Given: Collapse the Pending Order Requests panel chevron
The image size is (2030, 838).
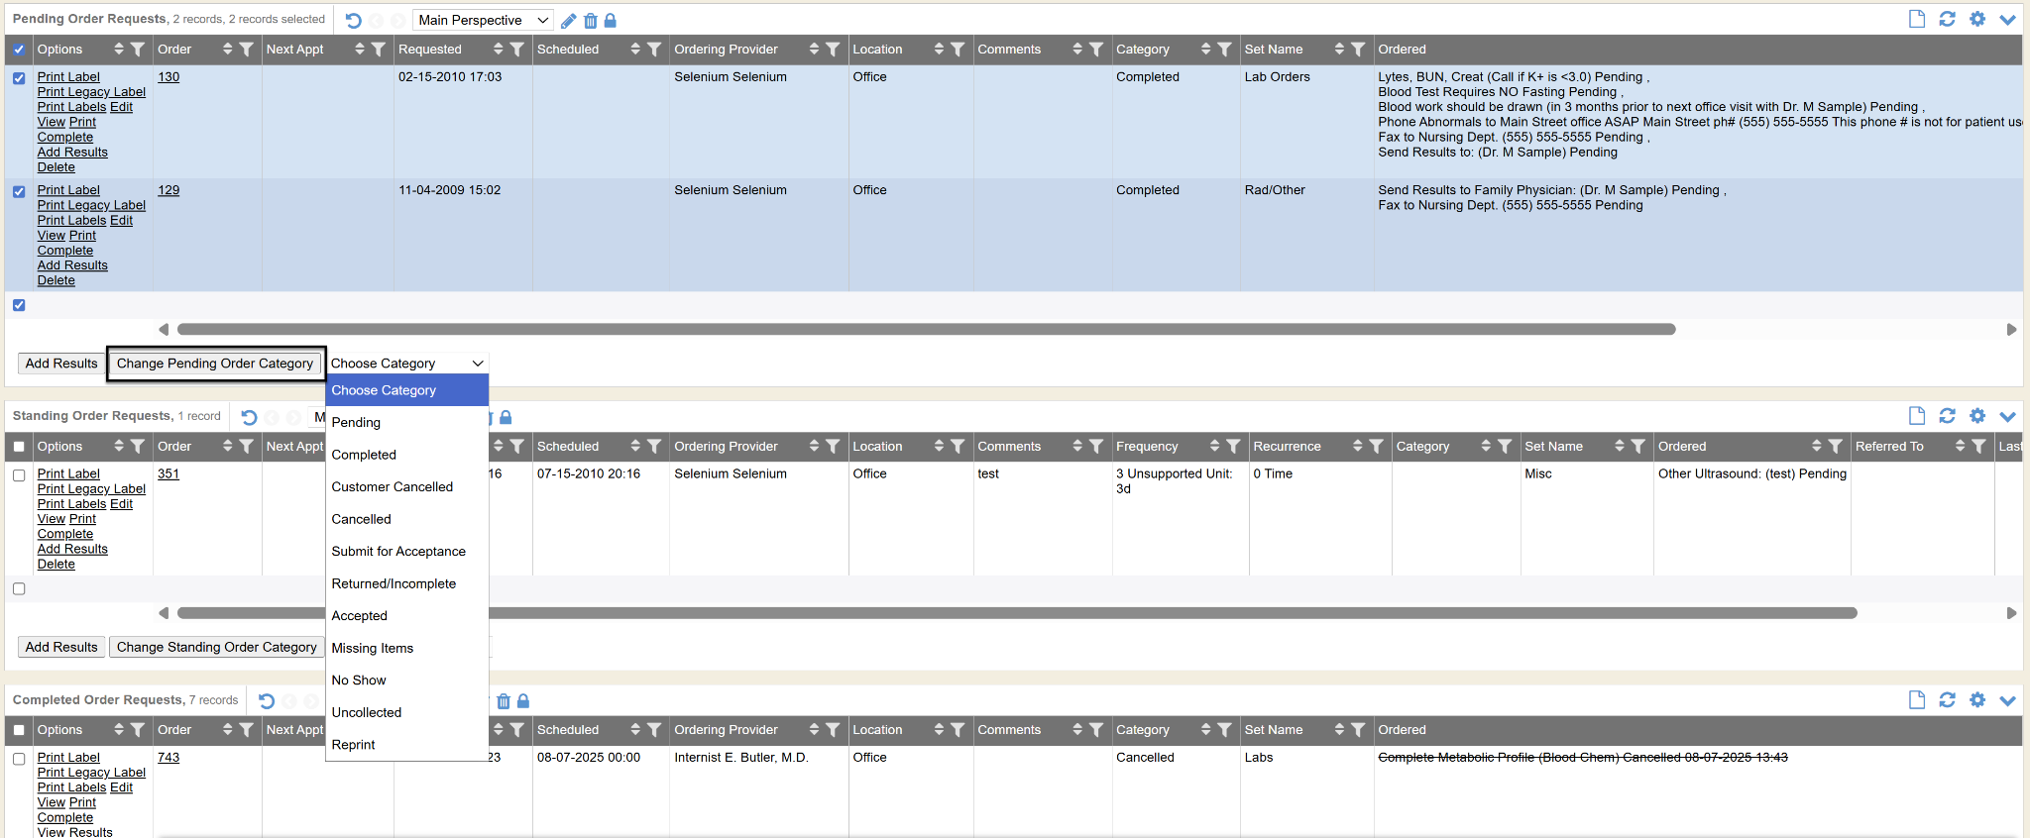Looking at the screenshot, I should coord(2008,20).
